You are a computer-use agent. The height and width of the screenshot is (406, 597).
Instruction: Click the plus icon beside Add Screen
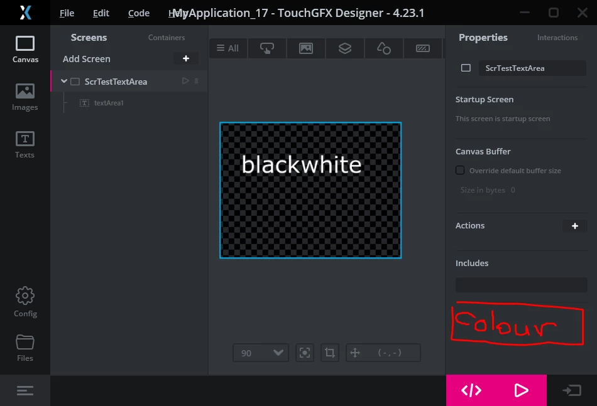click(186, 58)
